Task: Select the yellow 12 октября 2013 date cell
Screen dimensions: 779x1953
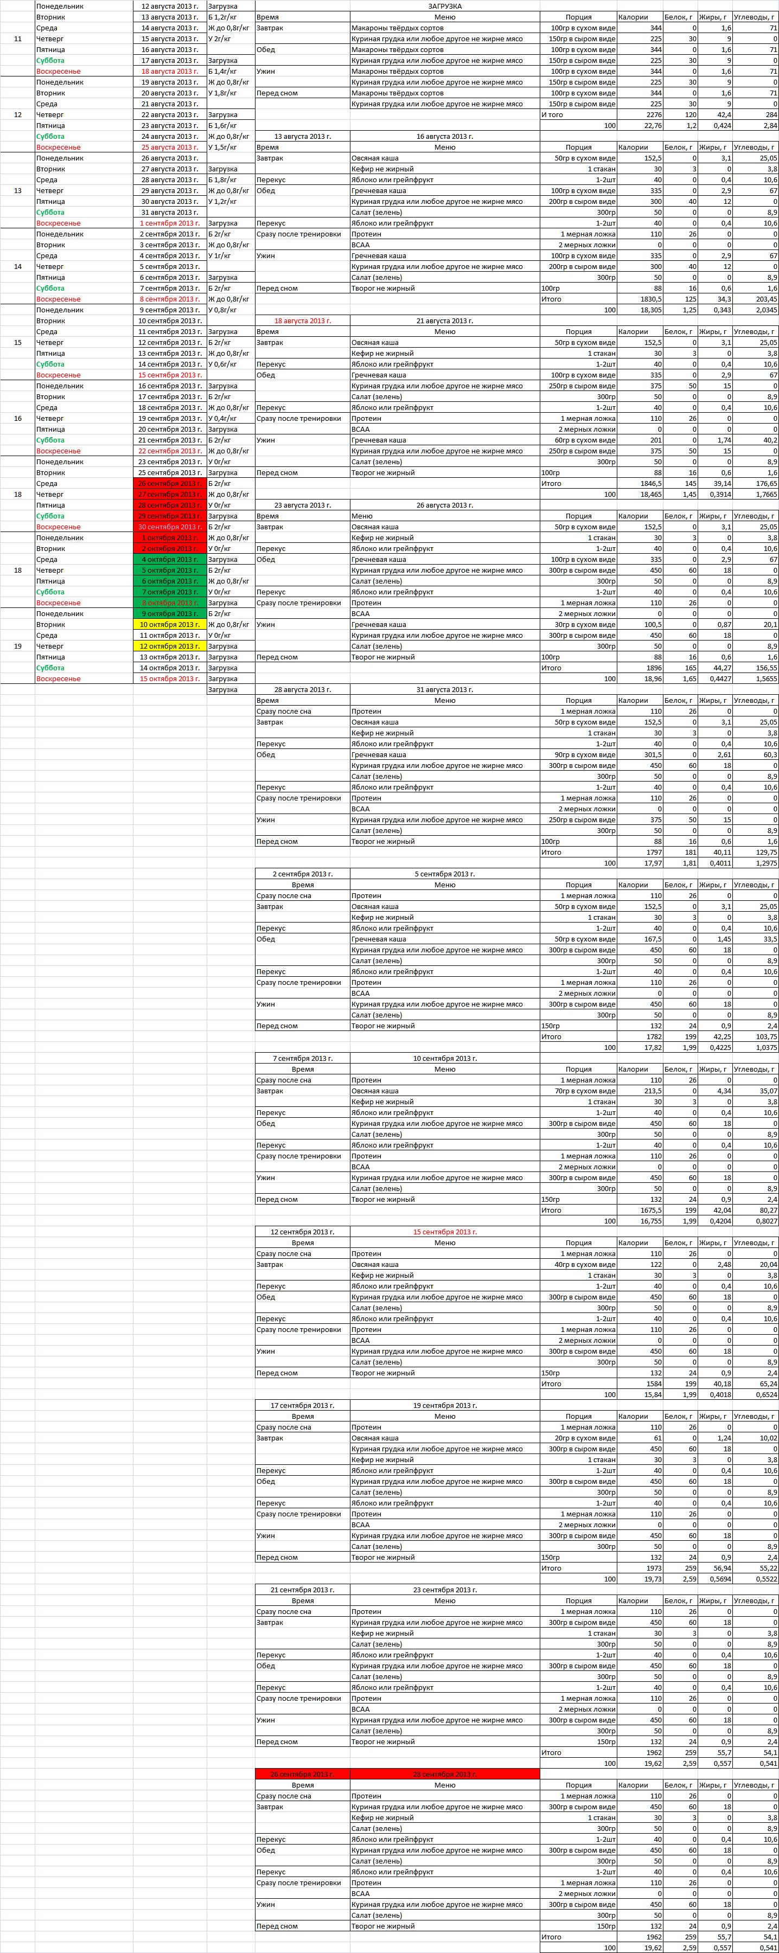Action: coord(170,646)
